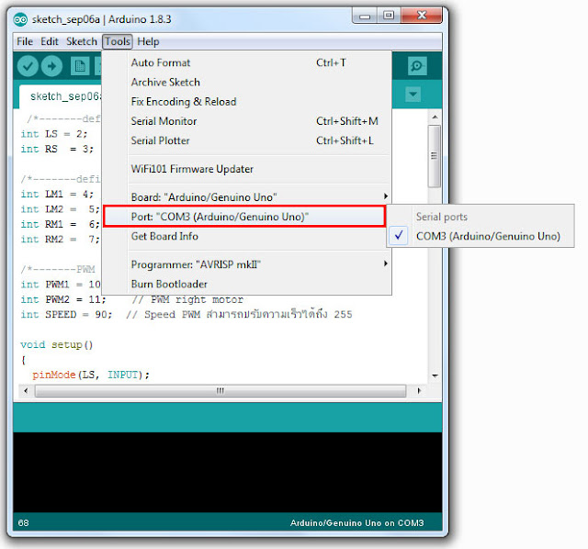Click the 'int LM1 = 4;' line

tap(57, 194)
